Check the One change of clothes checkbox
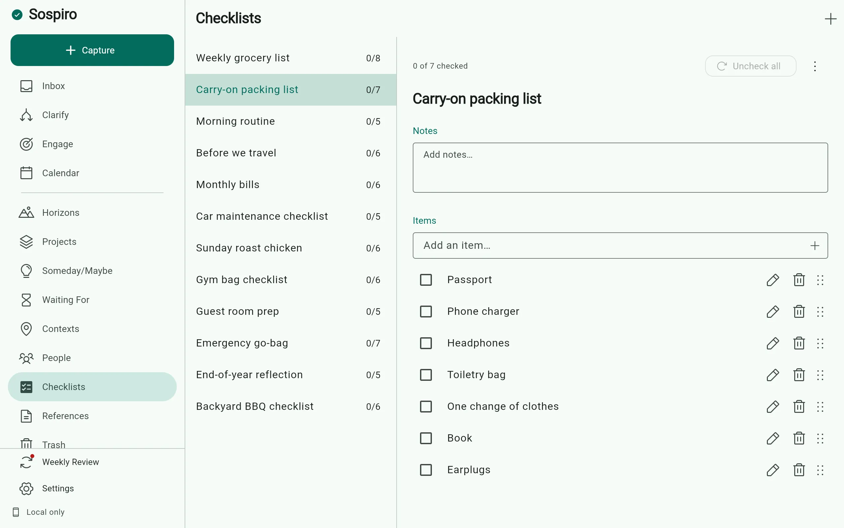The image size is (844, 528). (426, 407)
